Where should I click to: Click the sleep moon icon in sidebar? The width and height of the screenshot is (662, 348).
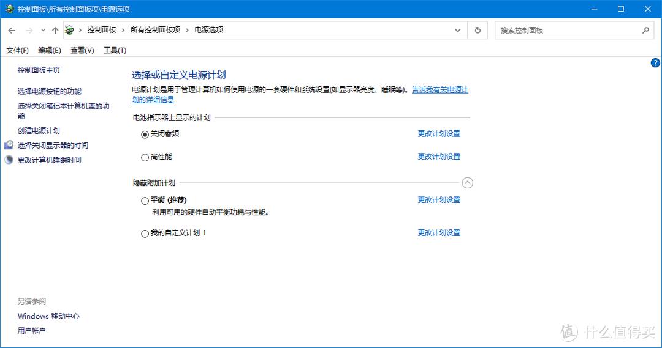9,160
